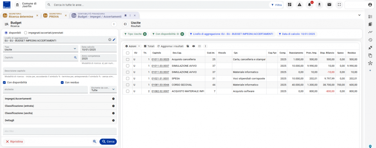This screenshot has height=148, width=376.
Task: Click the institution icon beside Comune di Jserfin
Action: pos(17,5)
